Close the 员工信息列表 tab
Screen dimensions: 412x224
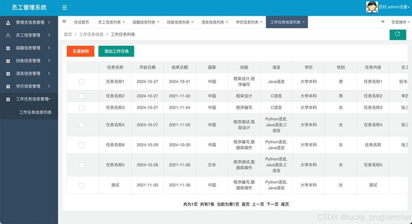[x=124, y=22]
